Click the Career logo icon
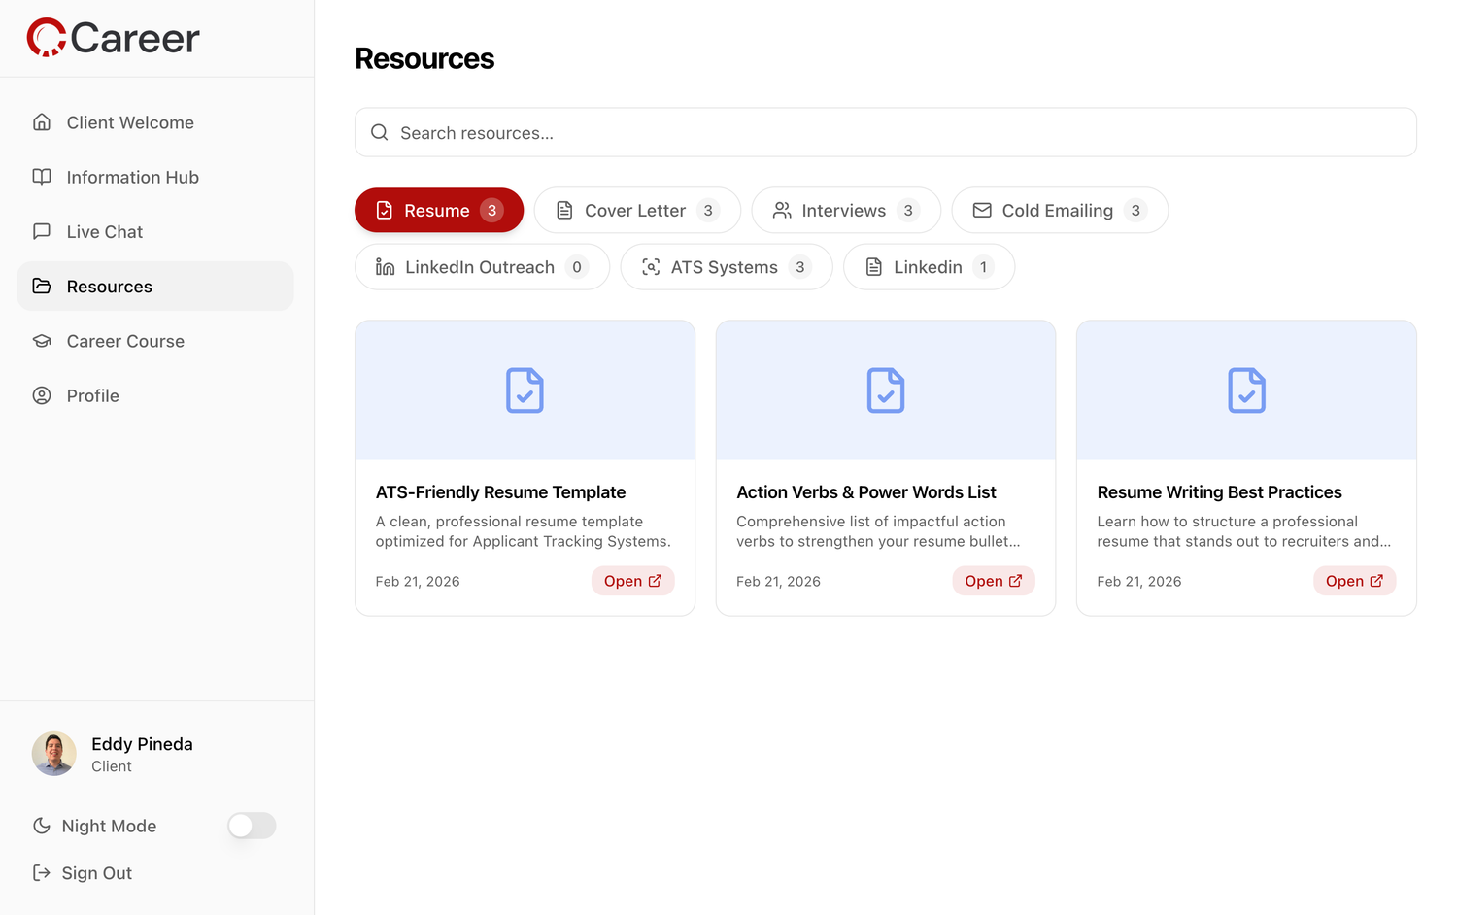This screenshot has width=1457, height=915. tap(46, 38)
